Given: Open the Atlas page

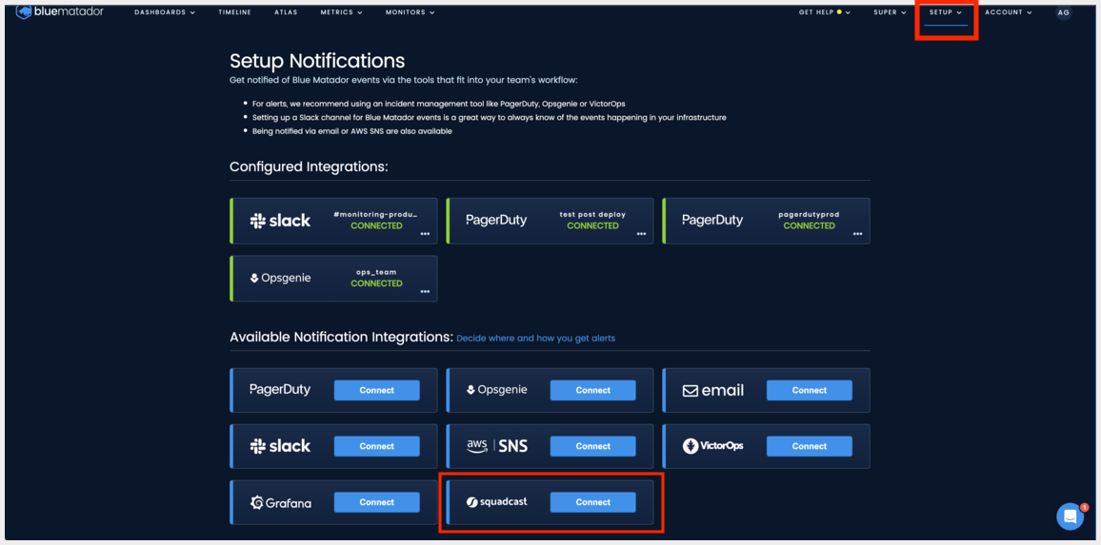Looking at the screenshot, I should click(x=286, y=12).
